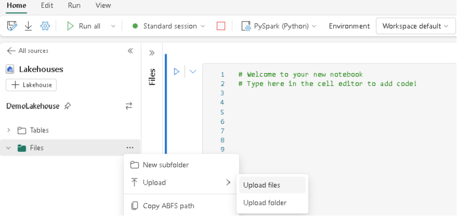Open the Run all dropdown arrow
This screenshot has height=216, width=457.
113,26
